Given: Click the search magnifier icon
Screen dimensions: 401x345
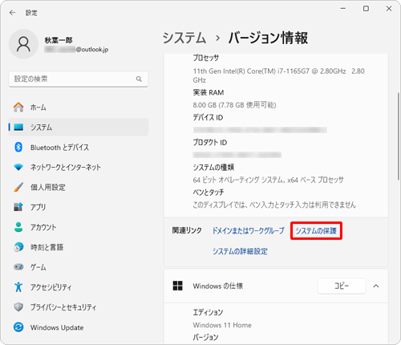Looking at the screenshot, I should pyautogui.click(x=139, y=79).
